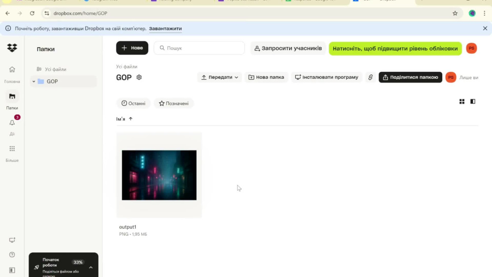Switch to grid view icon

462,101
